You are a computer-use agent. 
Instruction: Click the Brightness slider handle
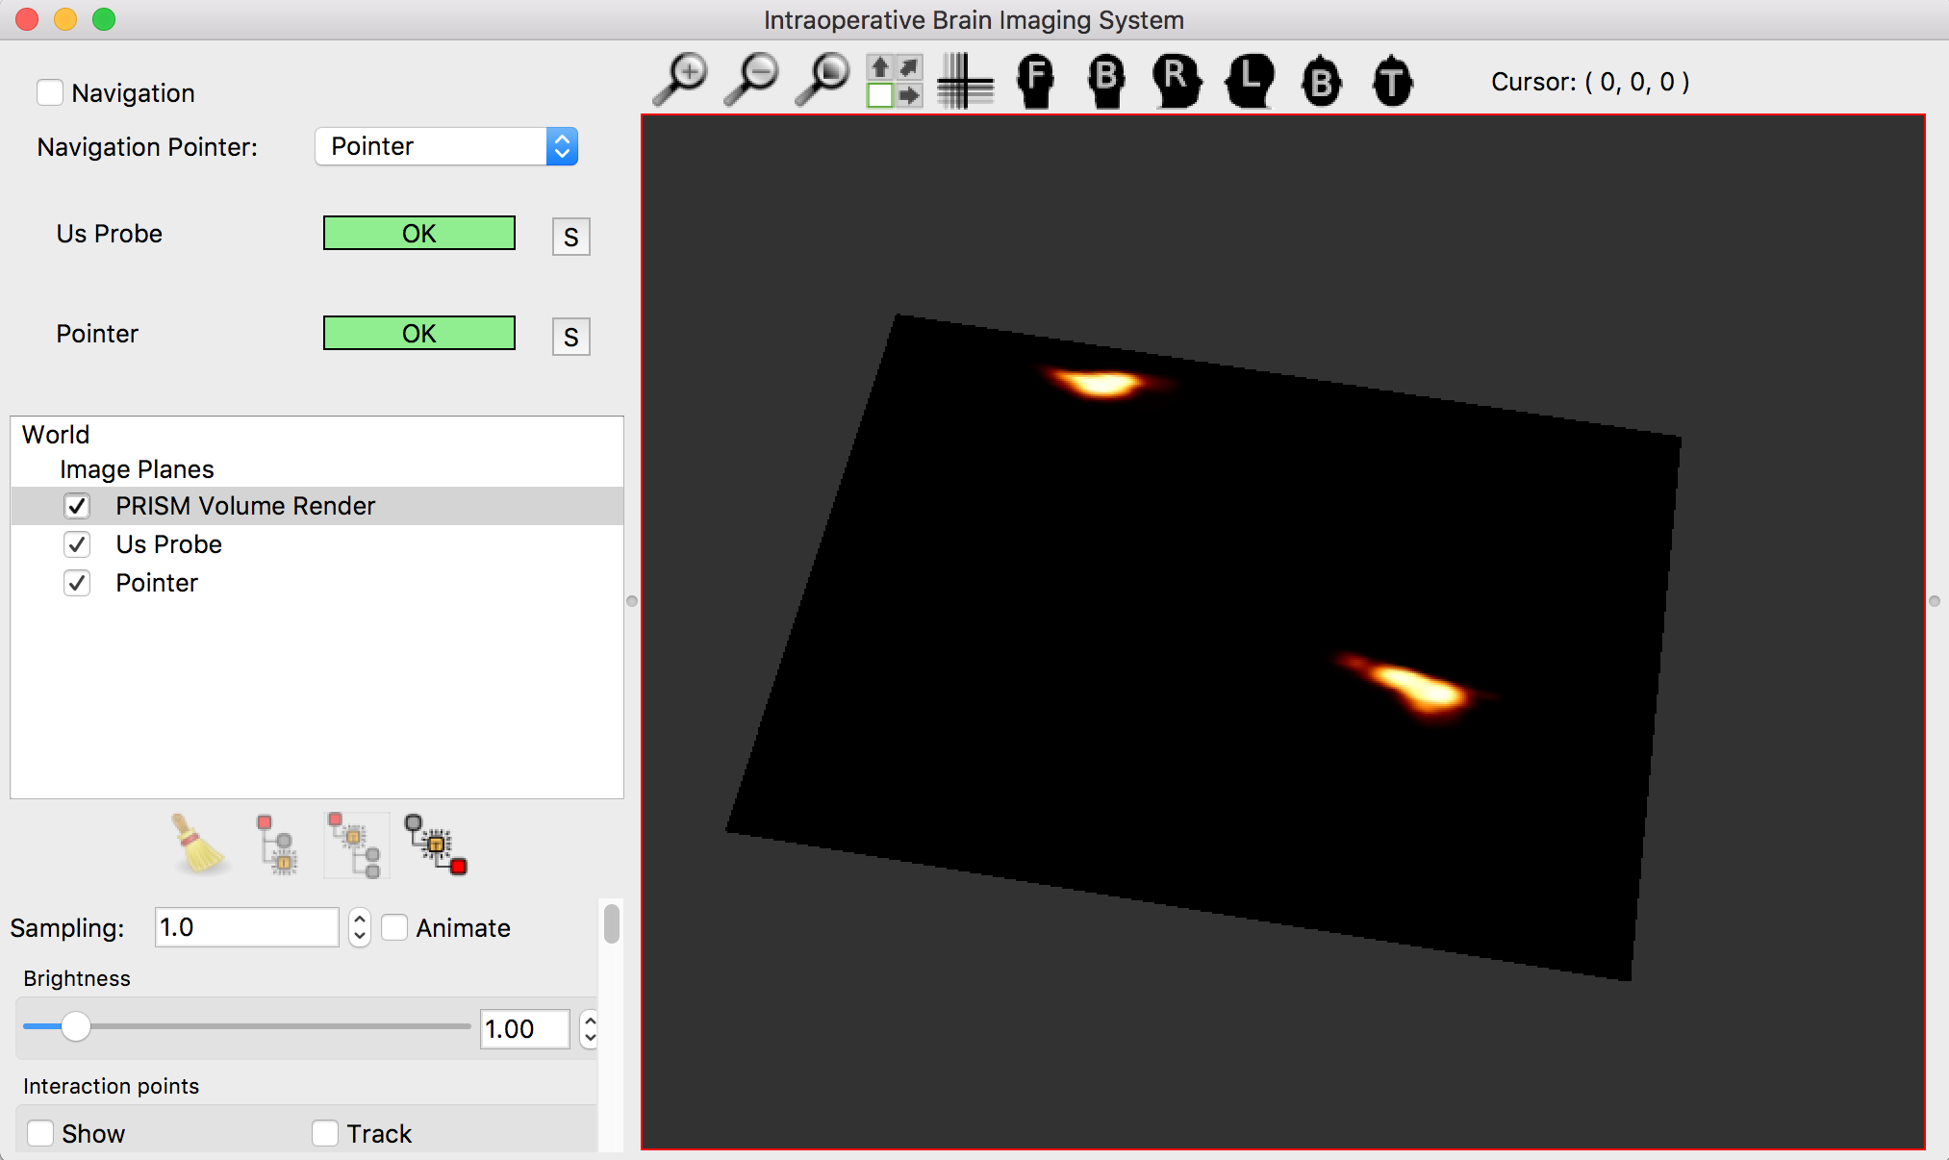click(76, 1026)
